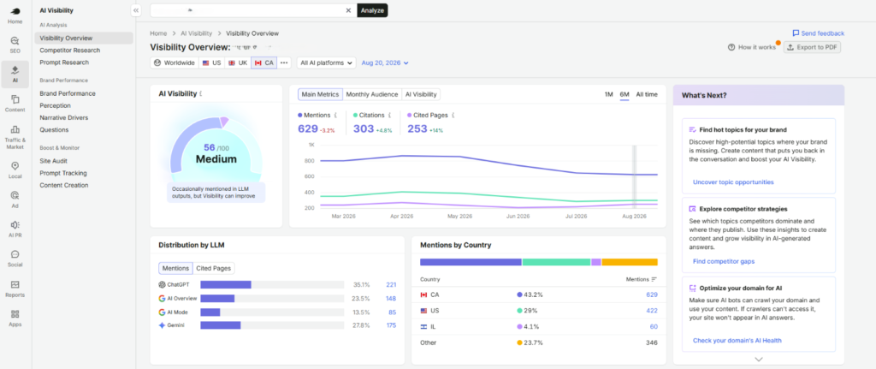Click the Send feedback chat icon
The image size is (876, 369).
796,33
